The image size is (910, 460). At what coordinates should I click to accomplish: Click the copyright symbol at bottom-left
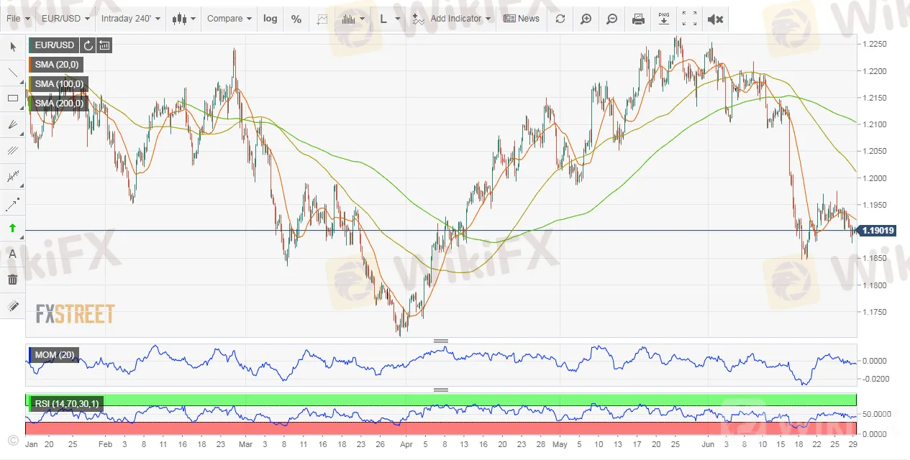[x=13, y=440]
